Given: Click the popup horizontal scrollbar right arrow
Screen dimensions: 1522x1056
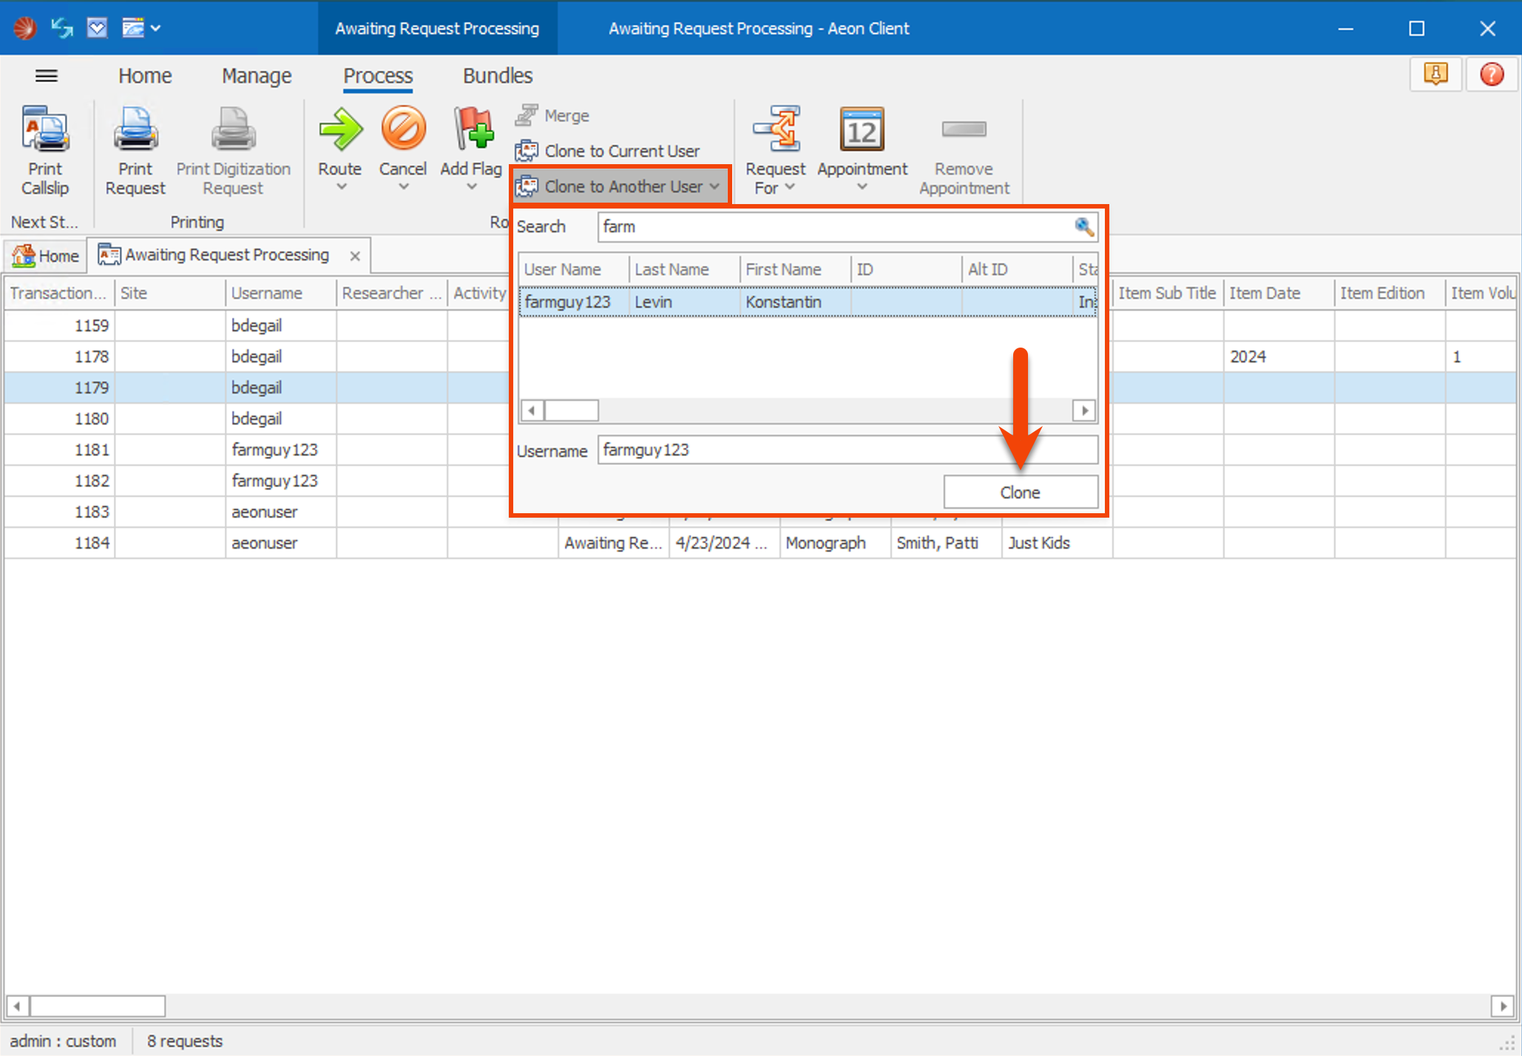Looking at the screenshot, I should (x=1084, y=410).
